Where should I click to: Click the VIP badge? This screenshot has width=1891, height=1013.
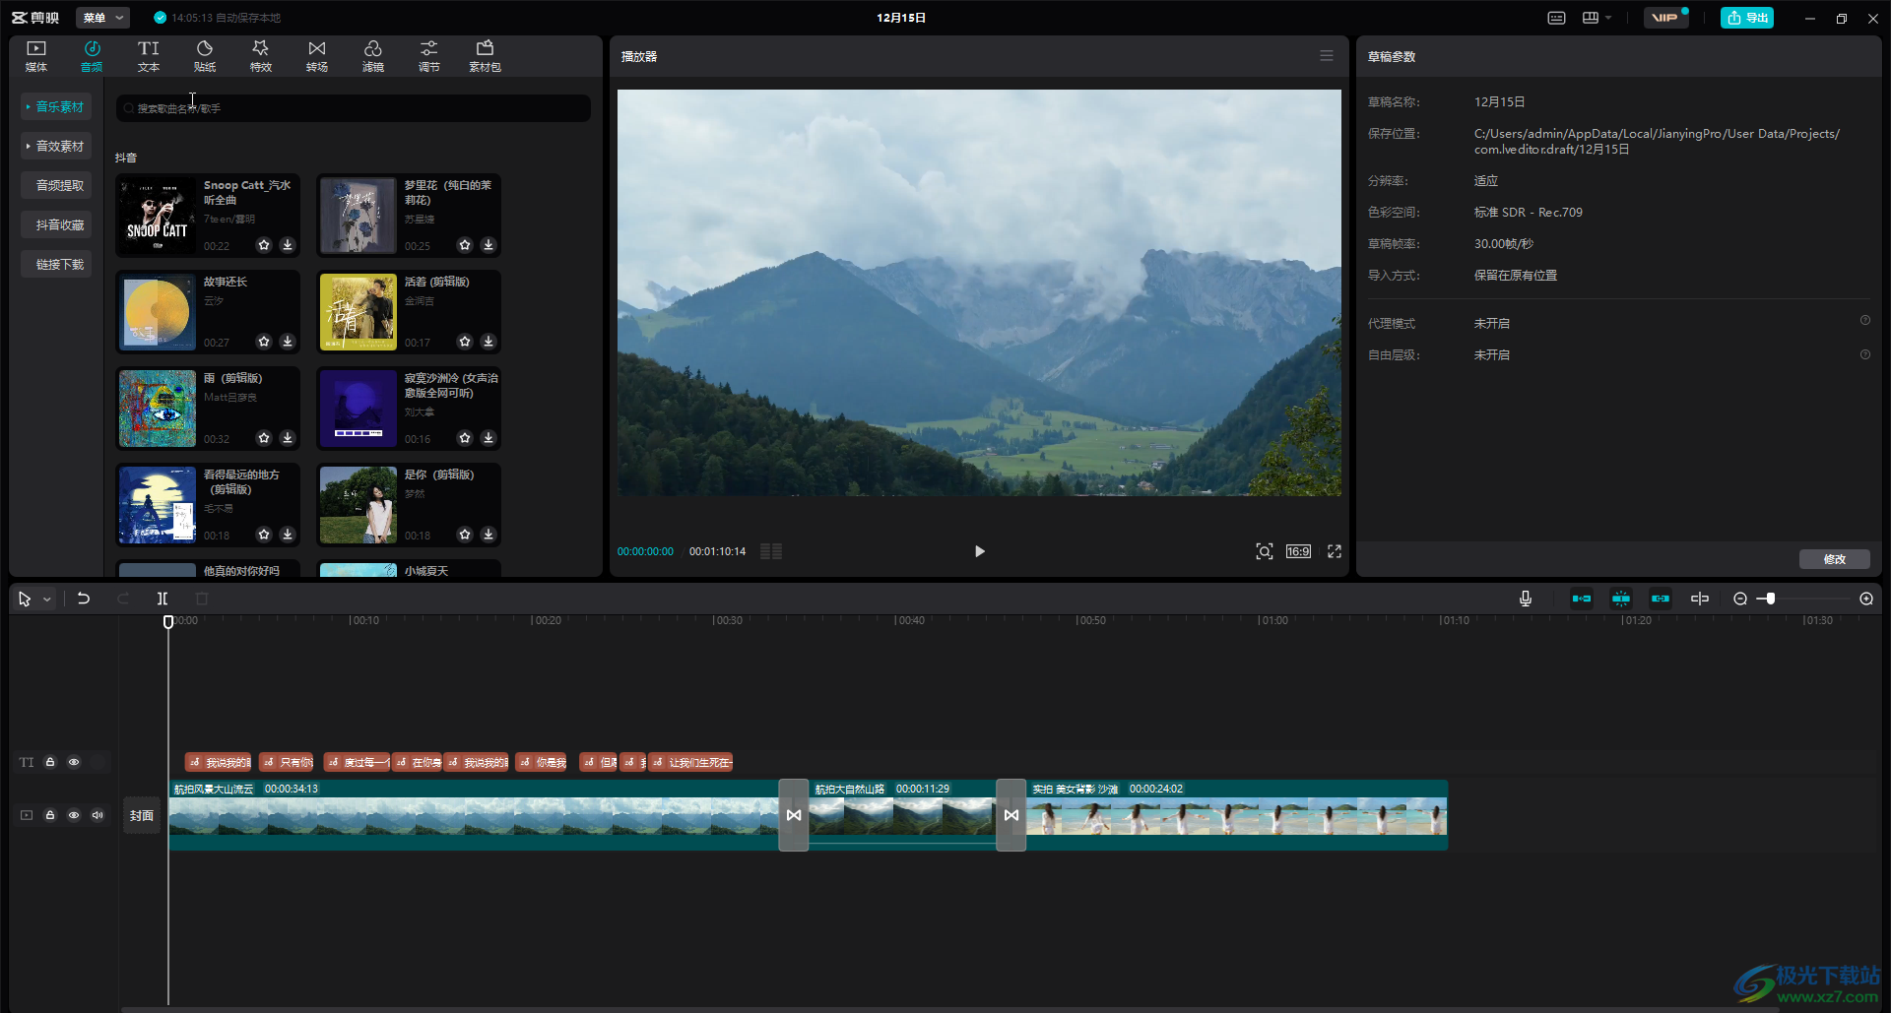[1665, 18]
